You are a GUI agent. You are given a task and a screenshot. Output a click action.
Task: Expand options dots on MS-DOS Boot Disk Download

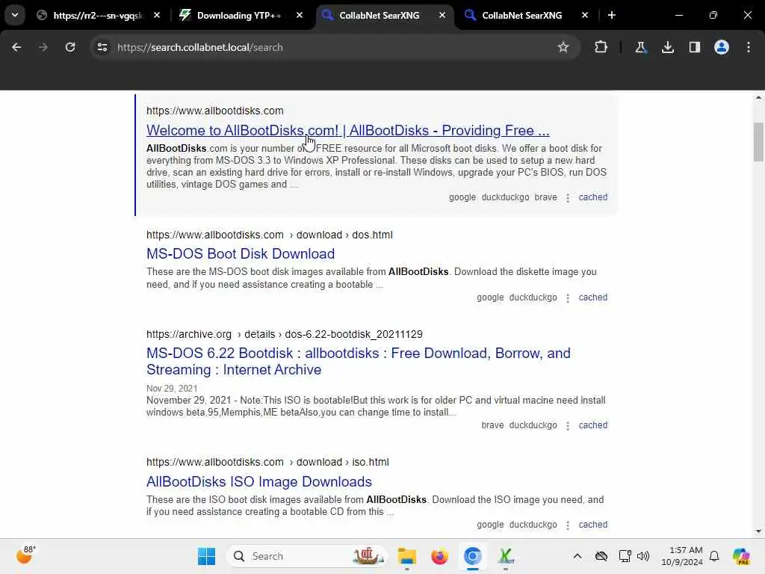click(x=568, y=297)
